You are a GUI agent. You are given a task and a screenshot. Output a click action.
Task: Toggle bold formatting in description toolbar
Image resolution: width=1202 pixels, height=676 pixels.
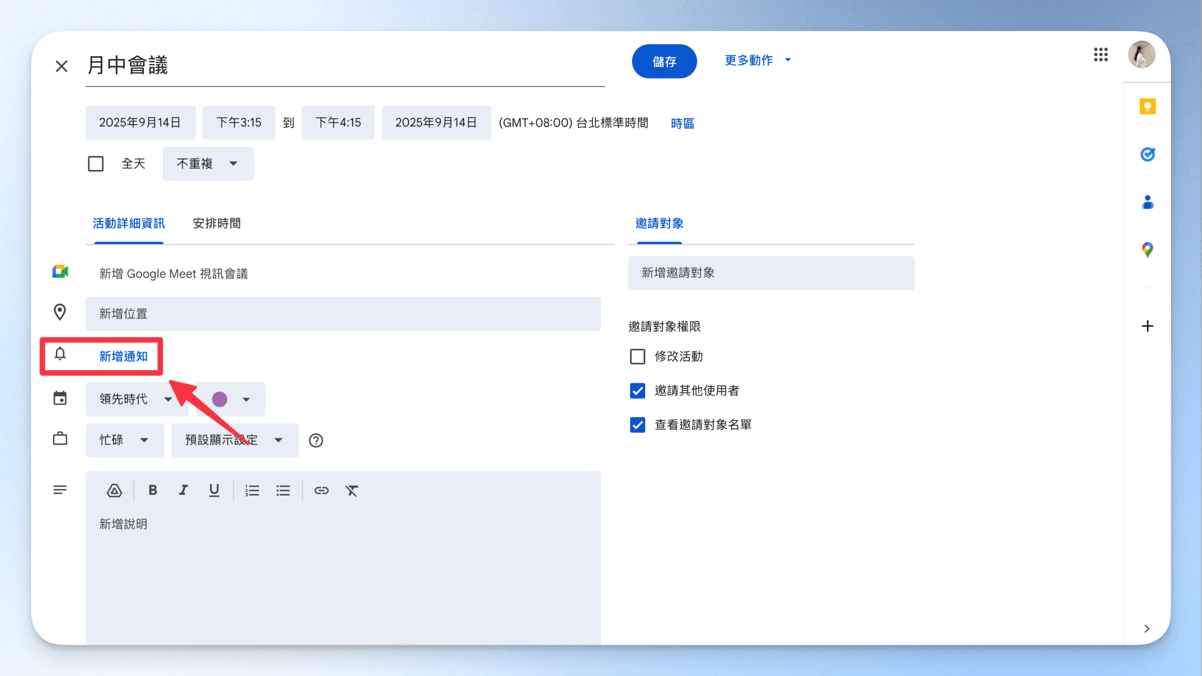tap(153, 490)
